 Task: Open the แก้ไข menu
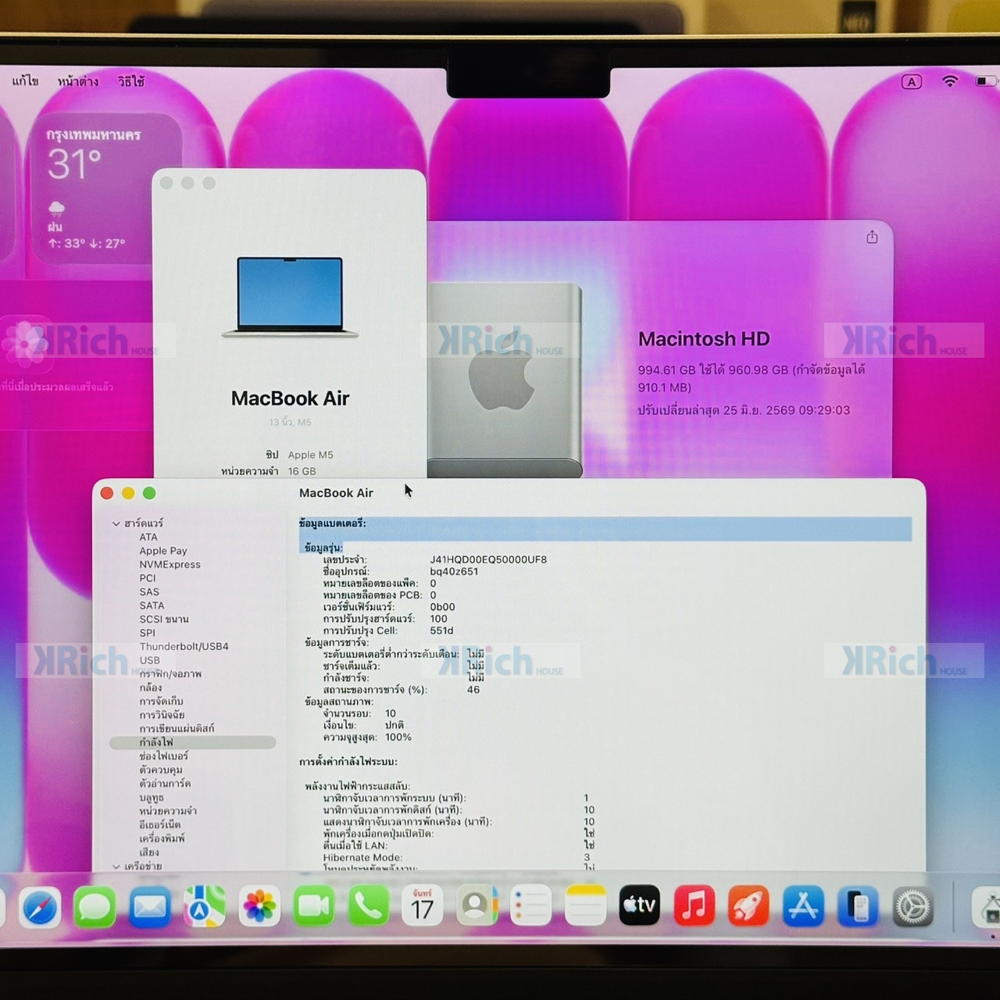(25, 80)
